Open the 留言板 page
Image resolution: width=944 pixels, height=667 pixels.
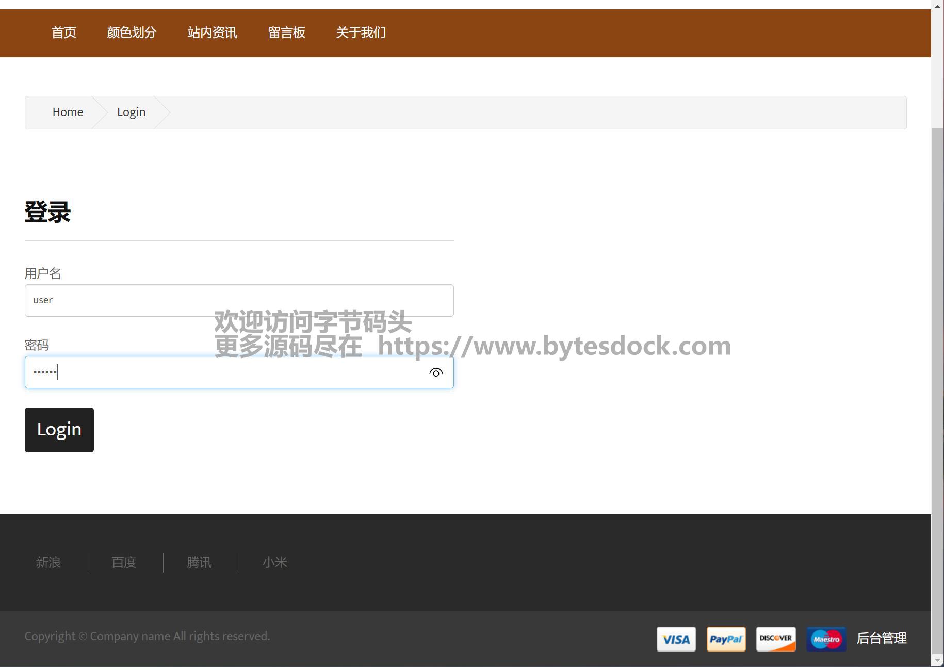pos(286,33)
